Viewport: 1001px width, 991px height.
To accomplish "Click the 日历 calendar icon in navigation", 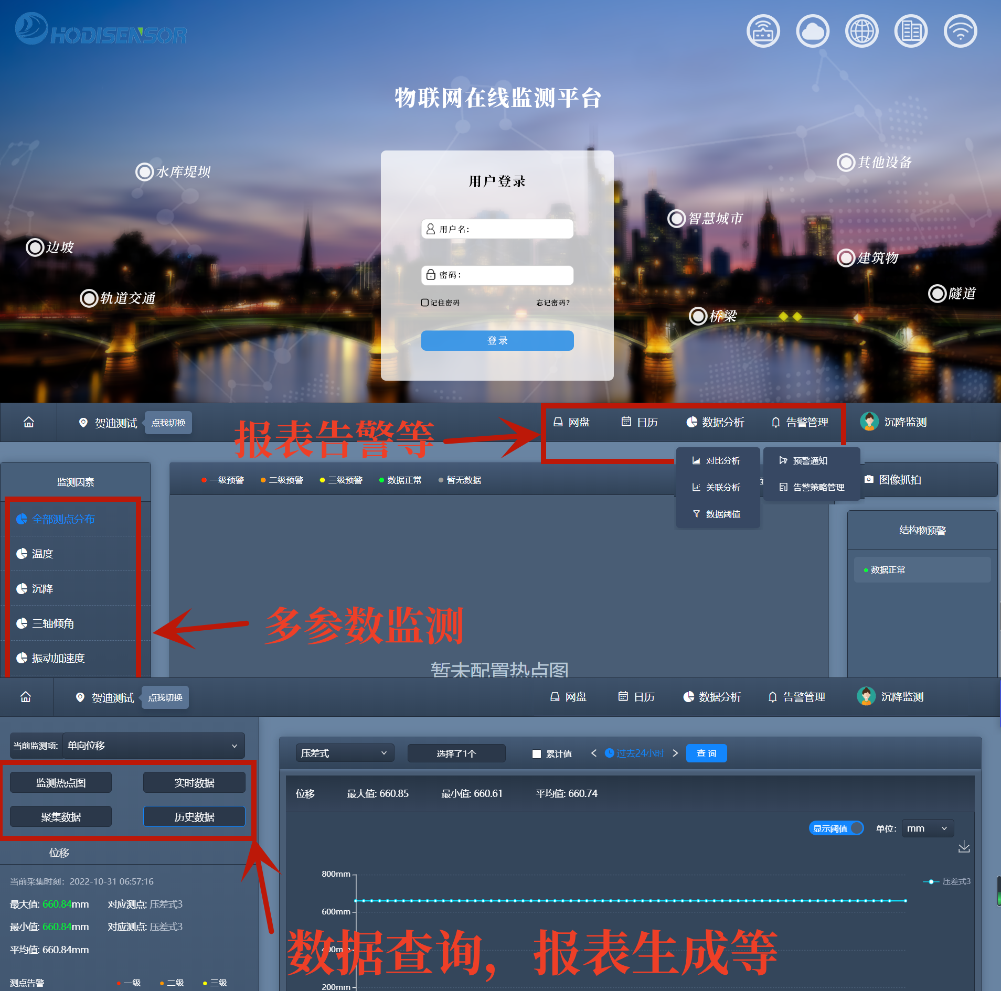I will click(x=640, y=422).
